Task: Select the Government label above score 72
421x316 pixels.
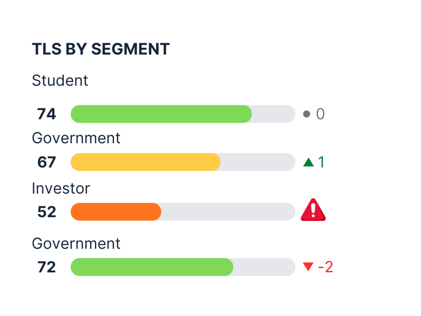Action: point(76,244)
